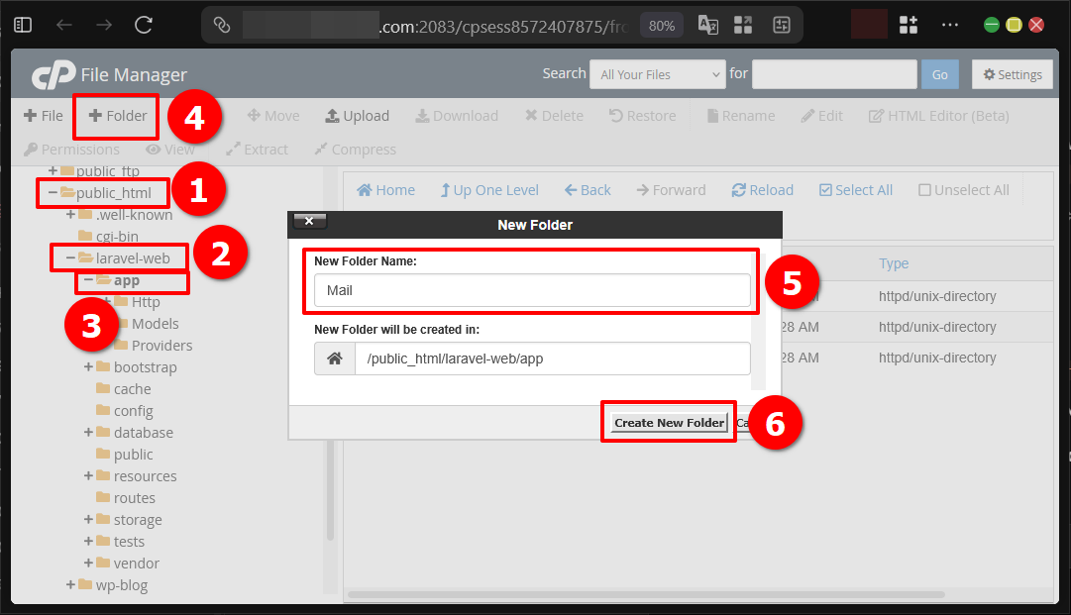Click the Create New Folder button
This screenshot has width=1071, height=615.
pyautogui.click(x=668, y=421)
